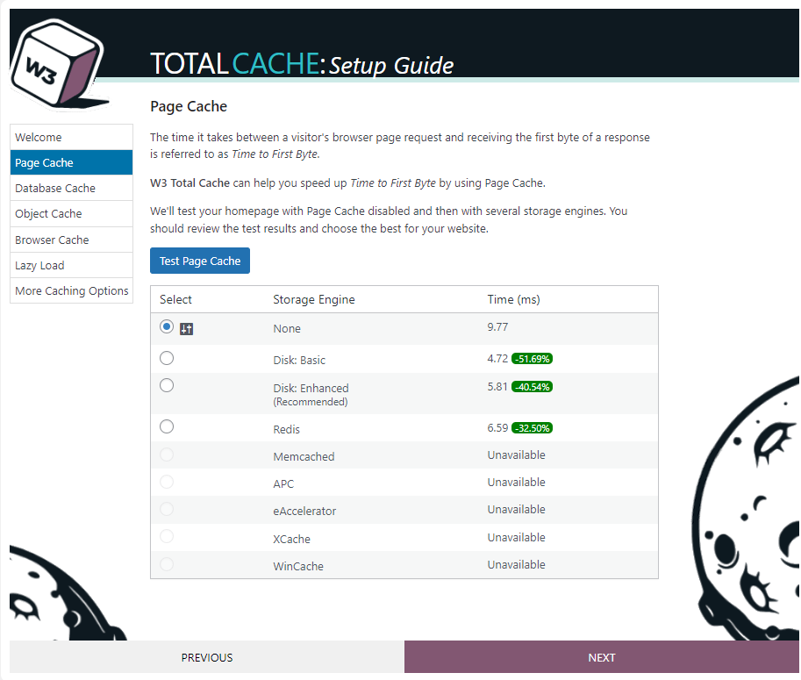Click the disabled eAccelerator radio button
This screenshot has height=680, width=801.
[x=167, y=509]
